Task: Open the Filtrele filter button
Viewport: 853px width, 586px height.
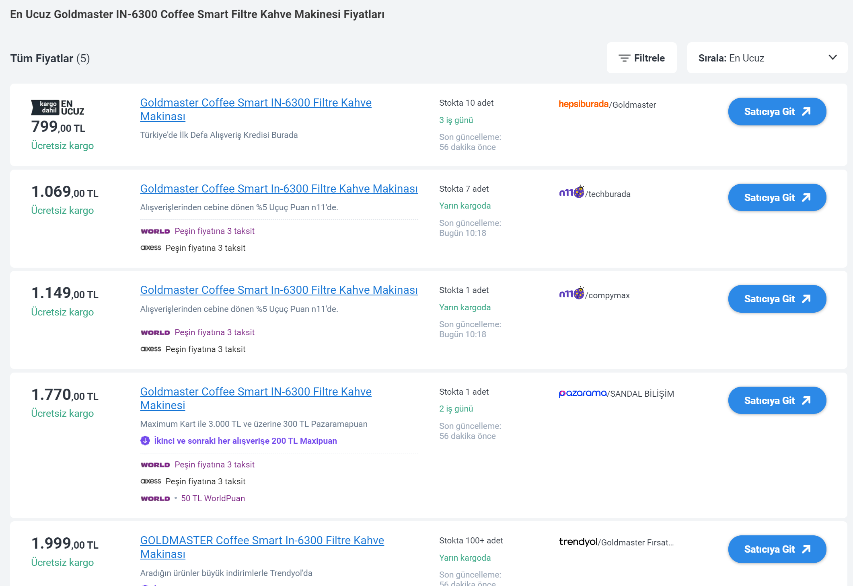Action: (x=641, y=58)
